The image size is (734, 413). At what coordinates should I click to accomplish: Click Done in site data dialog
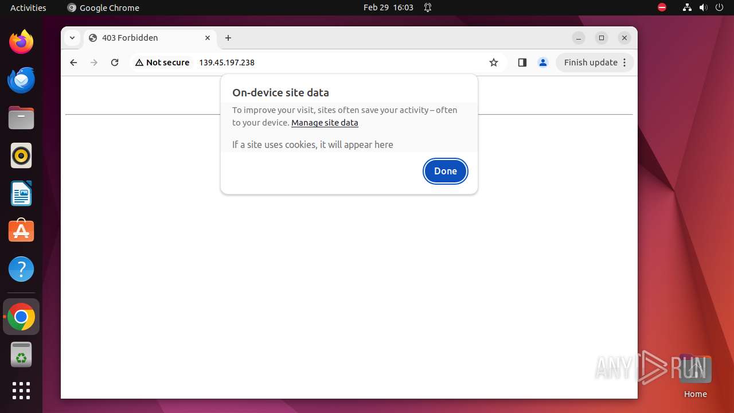point(446,171)
